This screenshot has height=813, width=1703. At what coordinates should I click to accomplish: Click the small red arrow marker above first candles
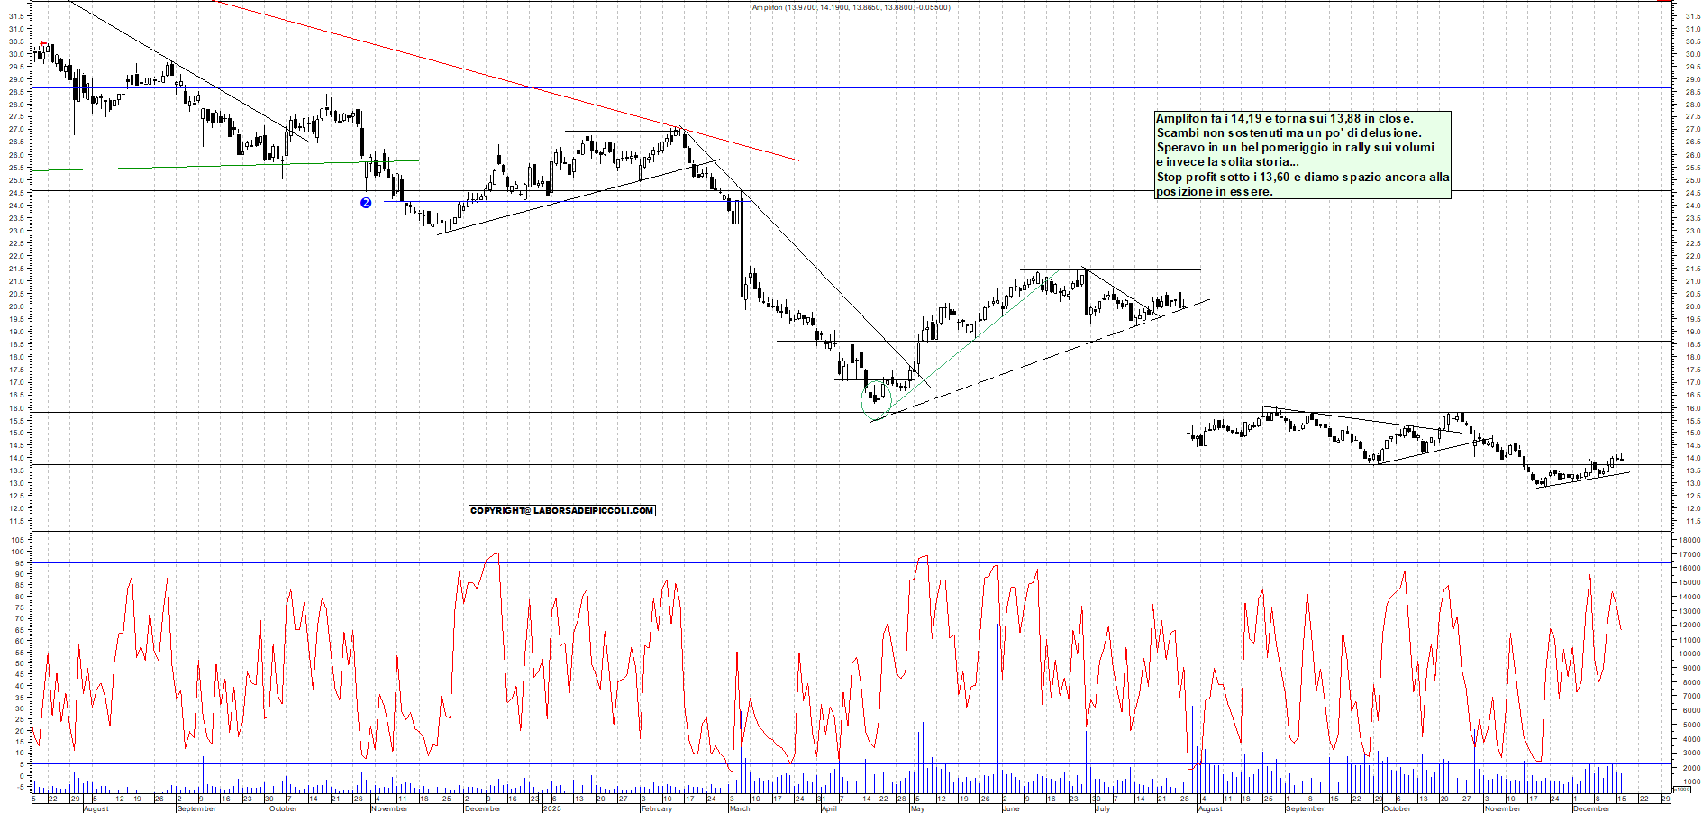(42, 44)
